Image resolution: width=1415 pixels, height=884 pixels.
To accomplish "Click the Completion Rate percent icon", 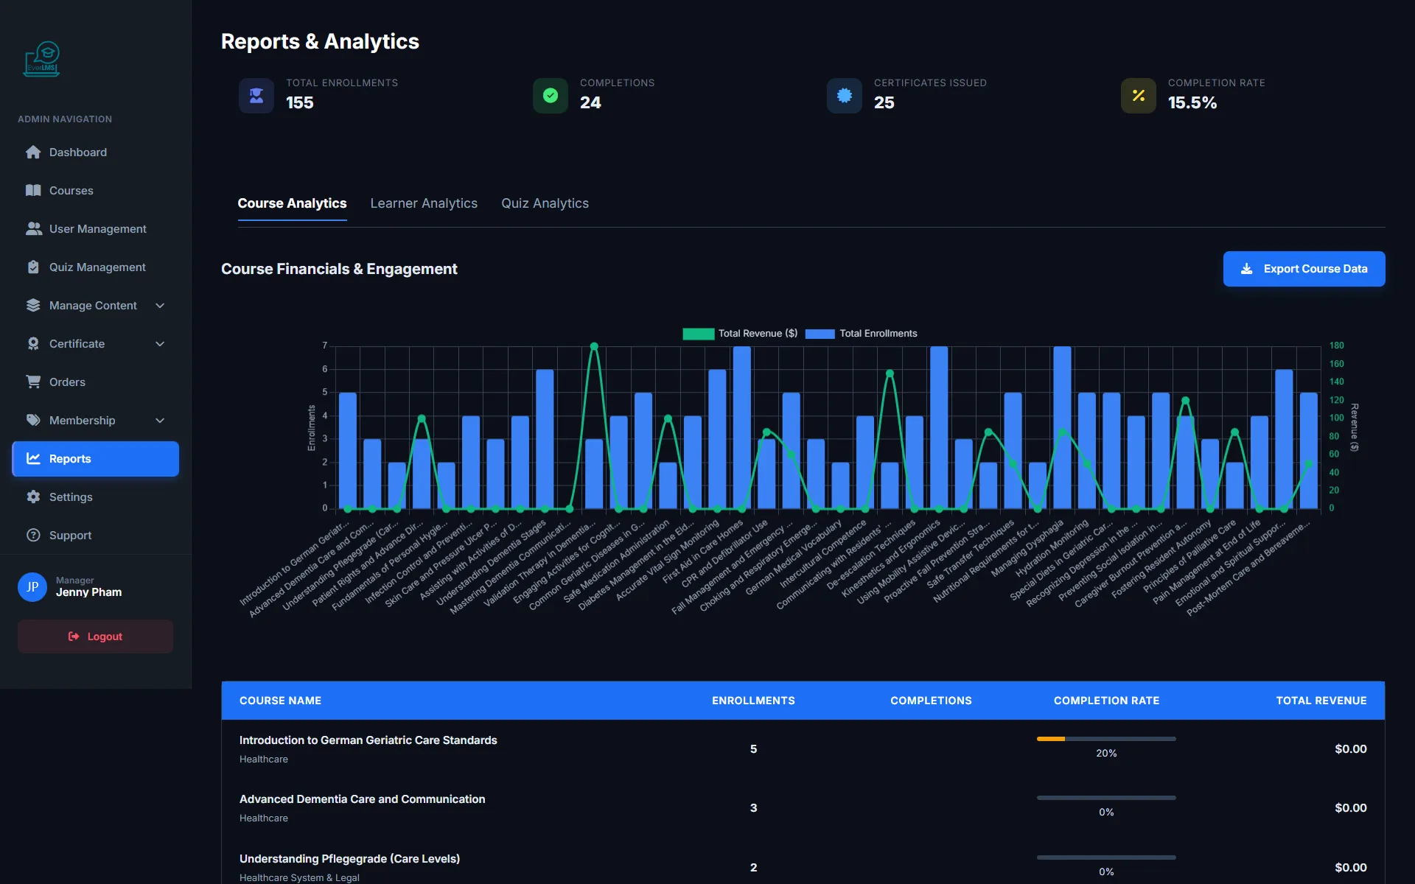I will 1139,96.
